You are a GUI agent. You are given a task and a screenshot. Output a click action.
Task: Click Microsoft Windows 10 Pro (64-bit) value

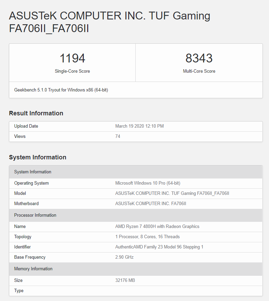coord(148,183)
